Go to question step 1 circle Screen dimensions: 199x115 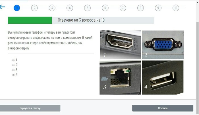coord(17,8)
